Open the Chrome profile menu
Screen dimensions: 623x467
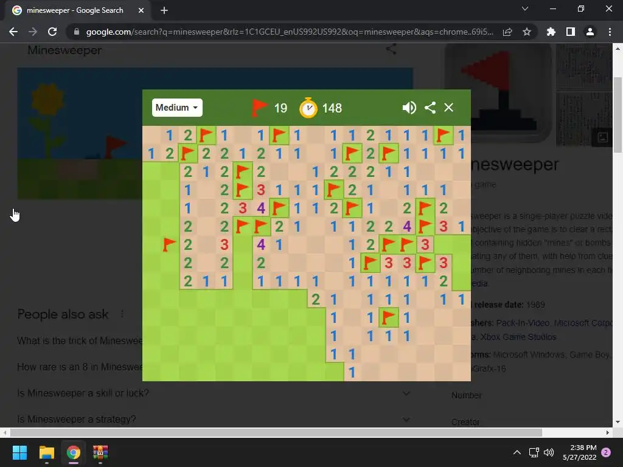coord(590,32)
